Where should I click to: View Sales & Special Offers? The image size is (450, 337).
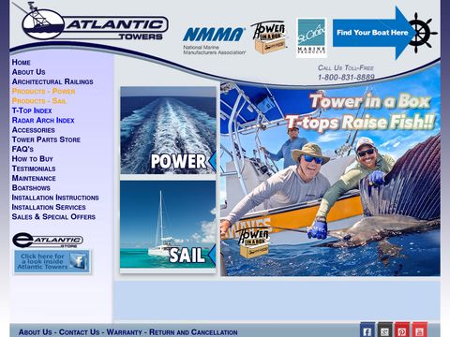[x=53, y=217]
